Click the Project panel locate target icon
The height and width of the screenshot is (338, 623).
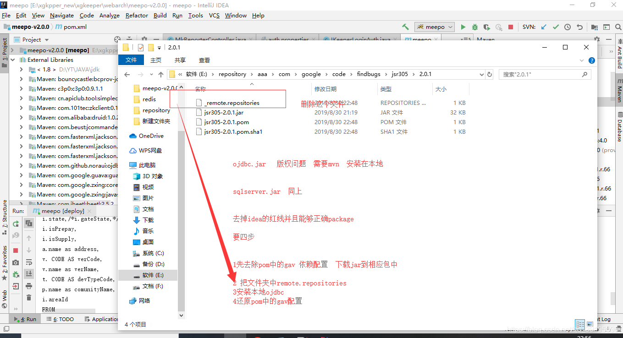pos(117,39)
